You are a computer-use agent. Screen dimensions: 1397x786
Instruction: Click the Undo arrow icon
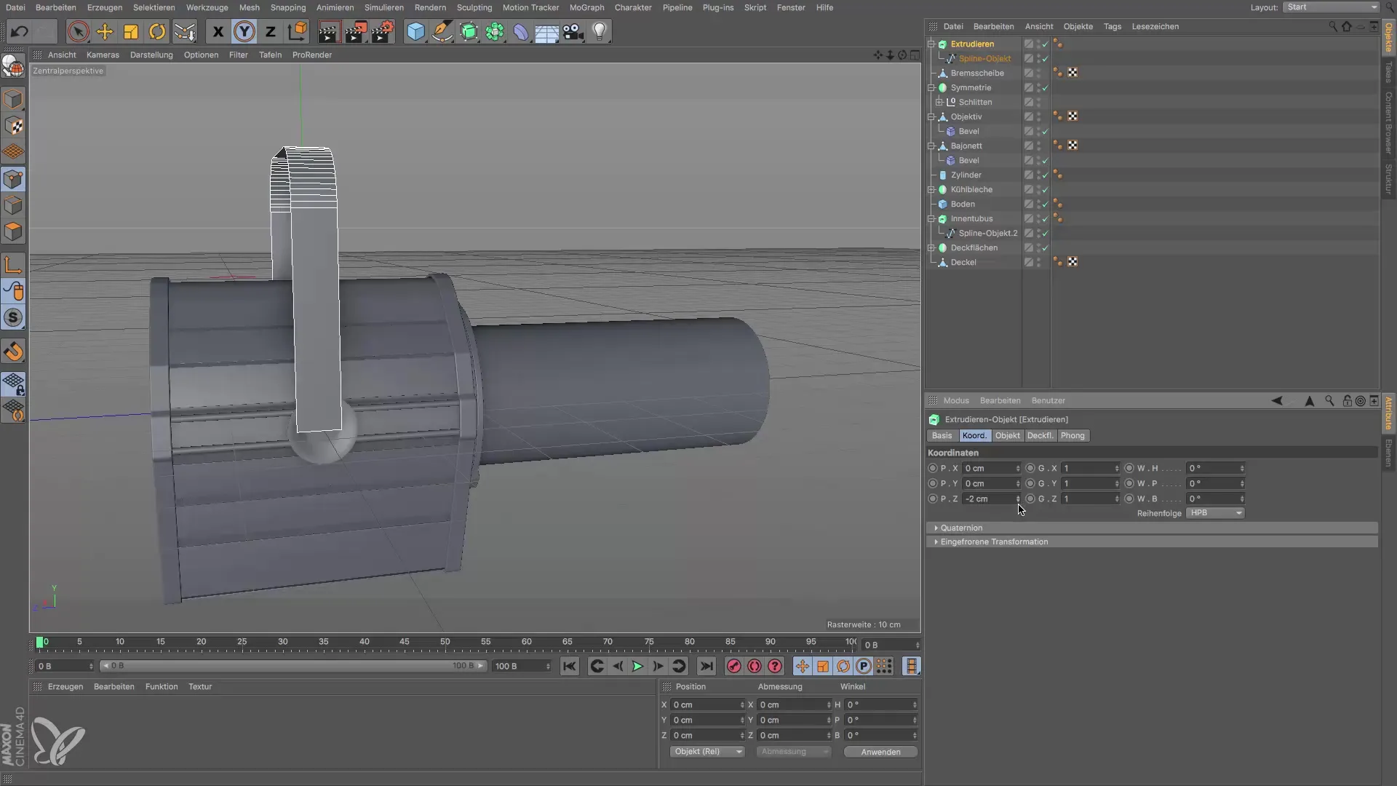tap(20, 31)
